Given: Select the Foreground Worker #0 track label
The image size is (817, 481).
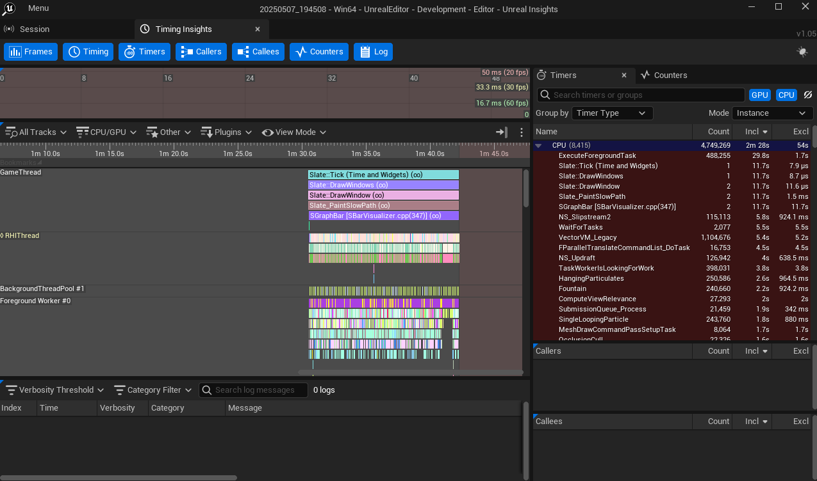Looking at the screenshot, I should click(x=35, y=301).
